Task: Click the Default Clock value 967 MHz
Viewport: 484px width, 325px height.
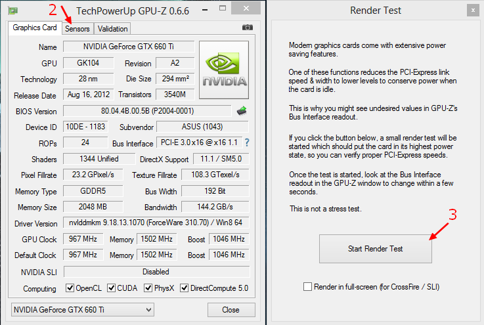Action: tap(83, 255)
